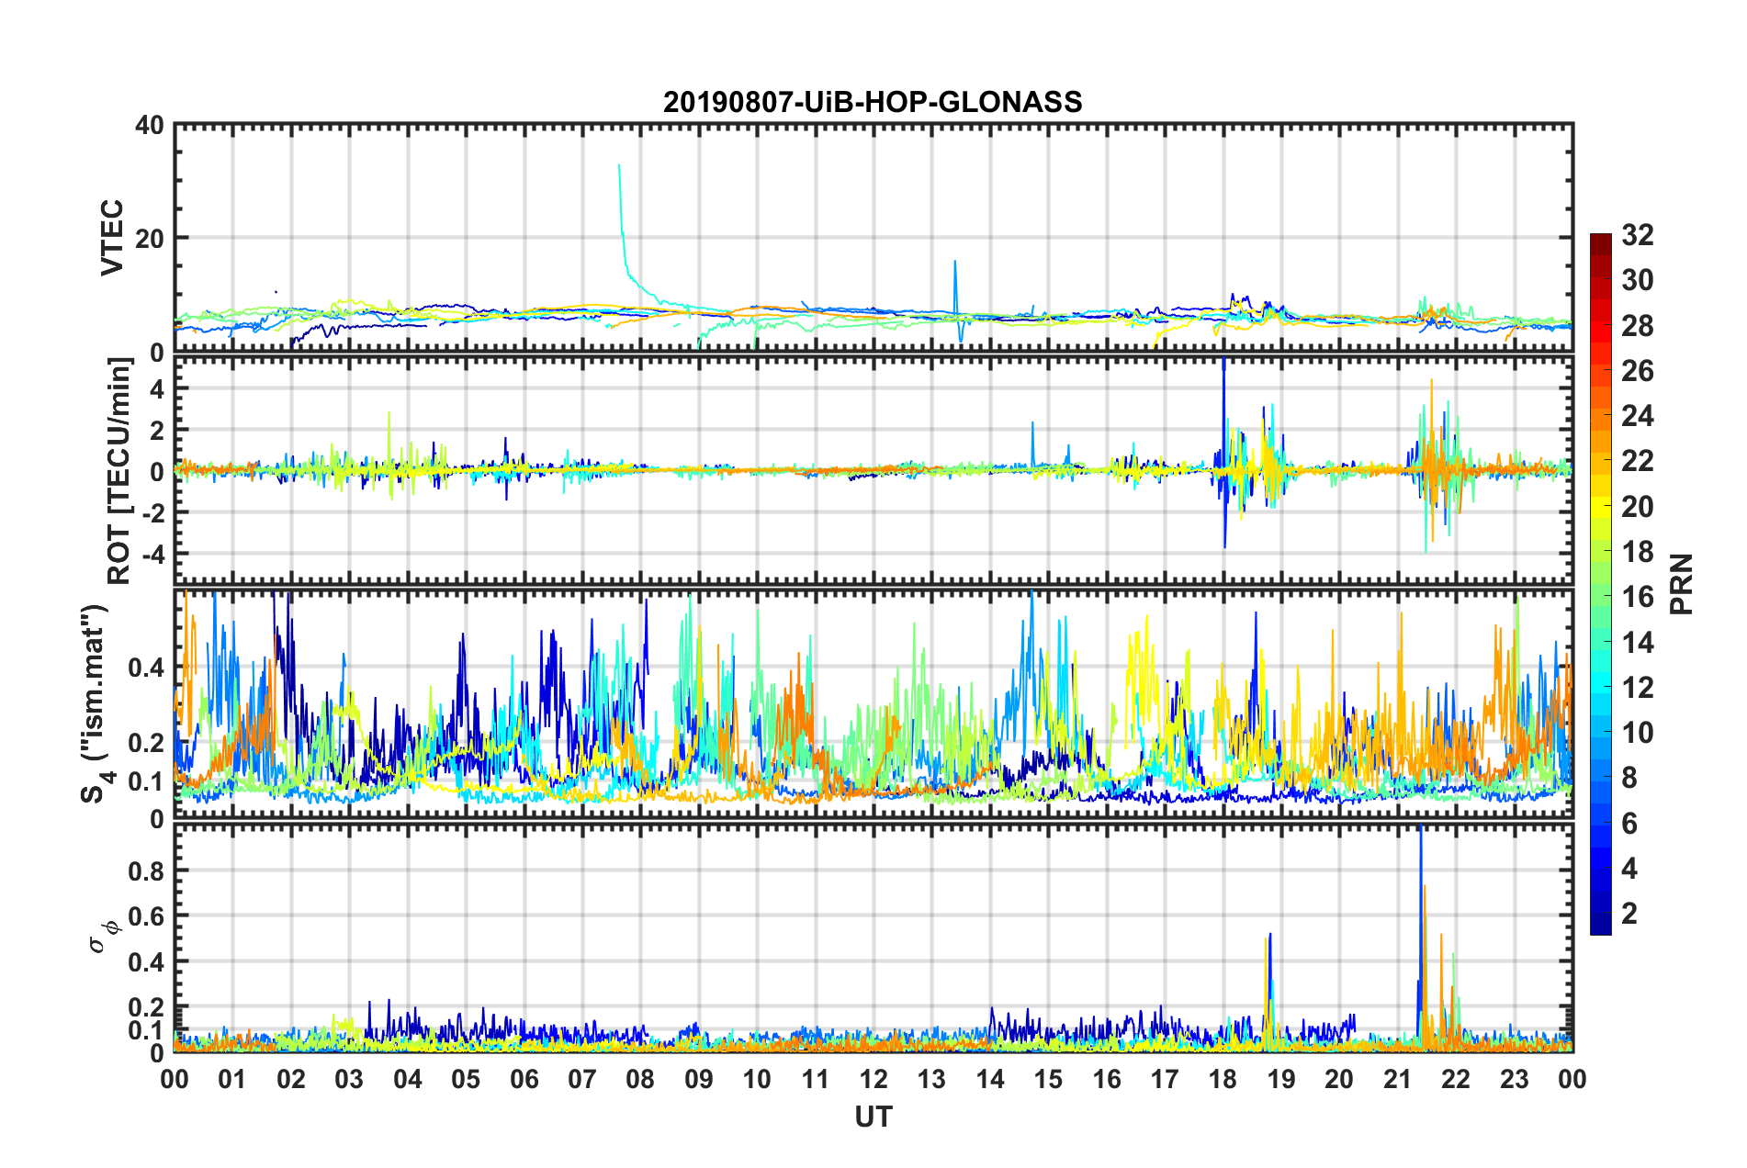
Task: Click the VTEC y-axis label
Action: (112, 239)
